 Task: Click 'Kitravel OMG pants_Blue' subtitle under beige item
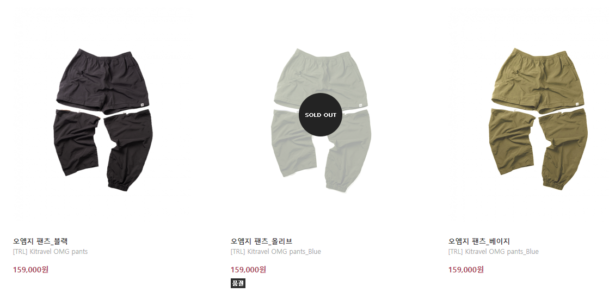pyautogui.click(x=502, y=252)
